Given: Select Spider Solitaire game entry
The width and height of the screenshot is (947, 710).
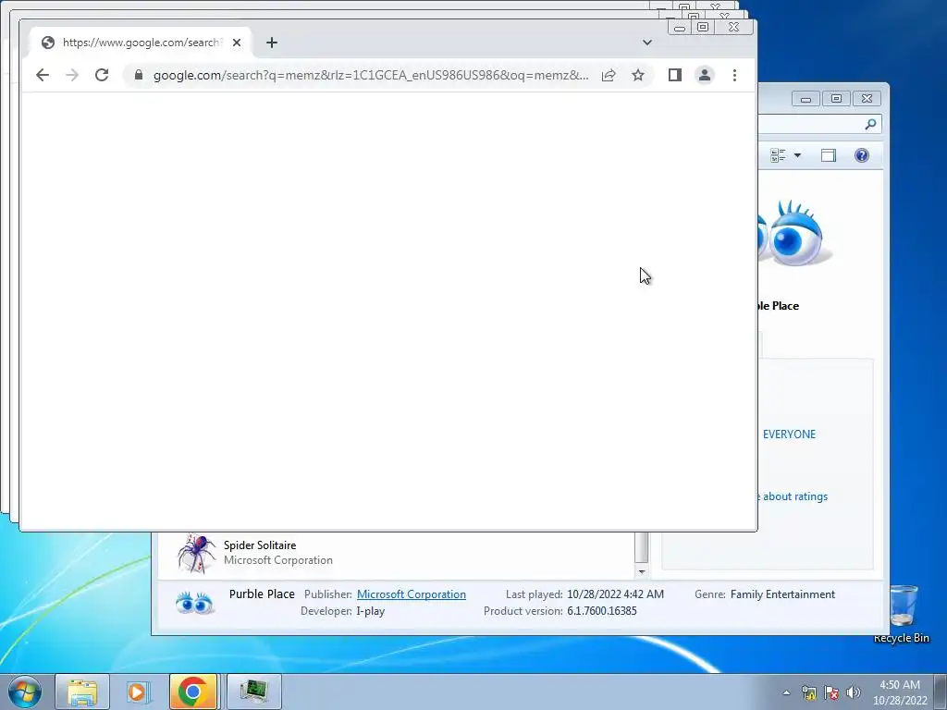Looking at the screenshot, I should pyautogui.click(x=396, y=553).
